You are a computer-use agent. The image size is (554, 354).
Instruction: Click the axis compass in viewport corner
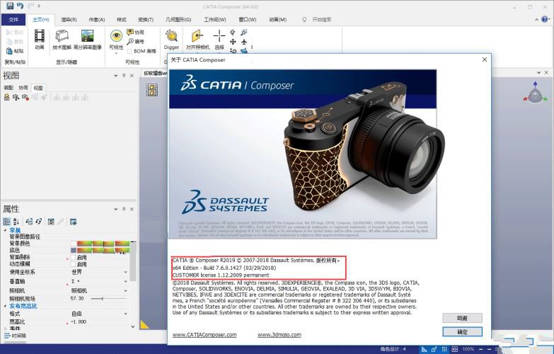(536, 92)
